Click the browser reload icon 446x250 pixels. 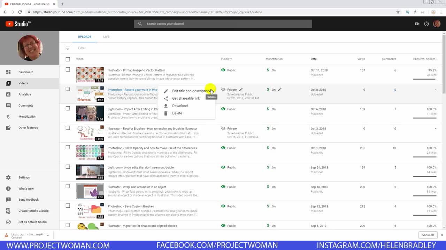coord(20,12)
